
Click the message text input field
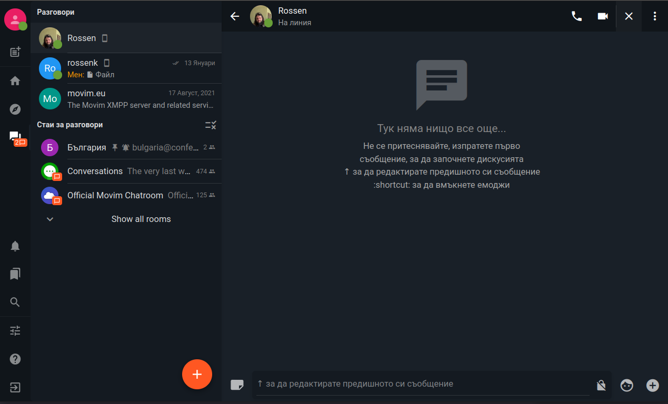421,384
